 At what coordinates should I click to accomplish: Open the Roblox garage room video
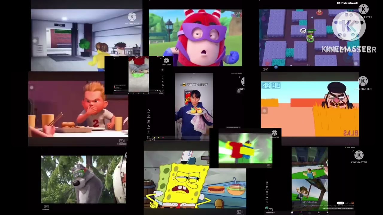coord(86,40)
